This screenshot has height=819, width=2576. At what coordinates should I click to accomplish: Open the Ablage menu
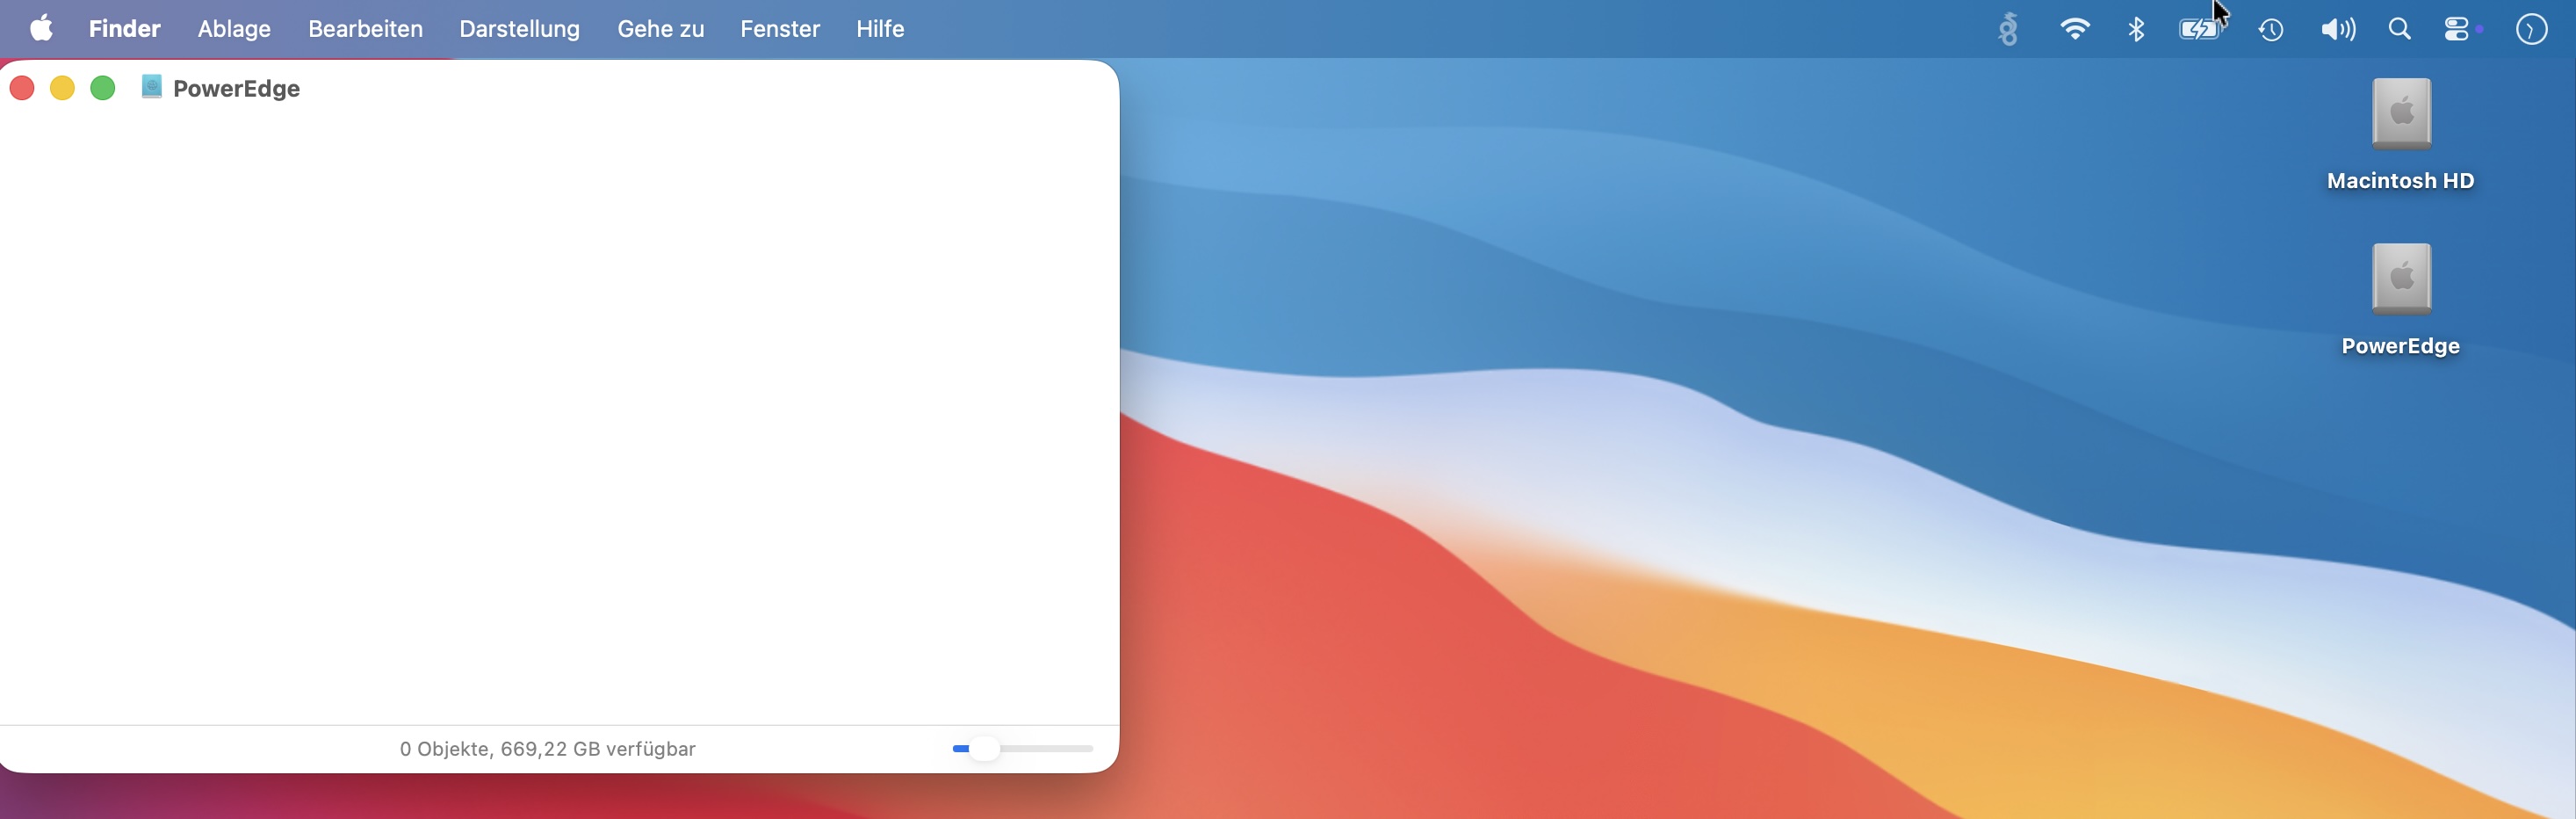click(x=234, y=29)
